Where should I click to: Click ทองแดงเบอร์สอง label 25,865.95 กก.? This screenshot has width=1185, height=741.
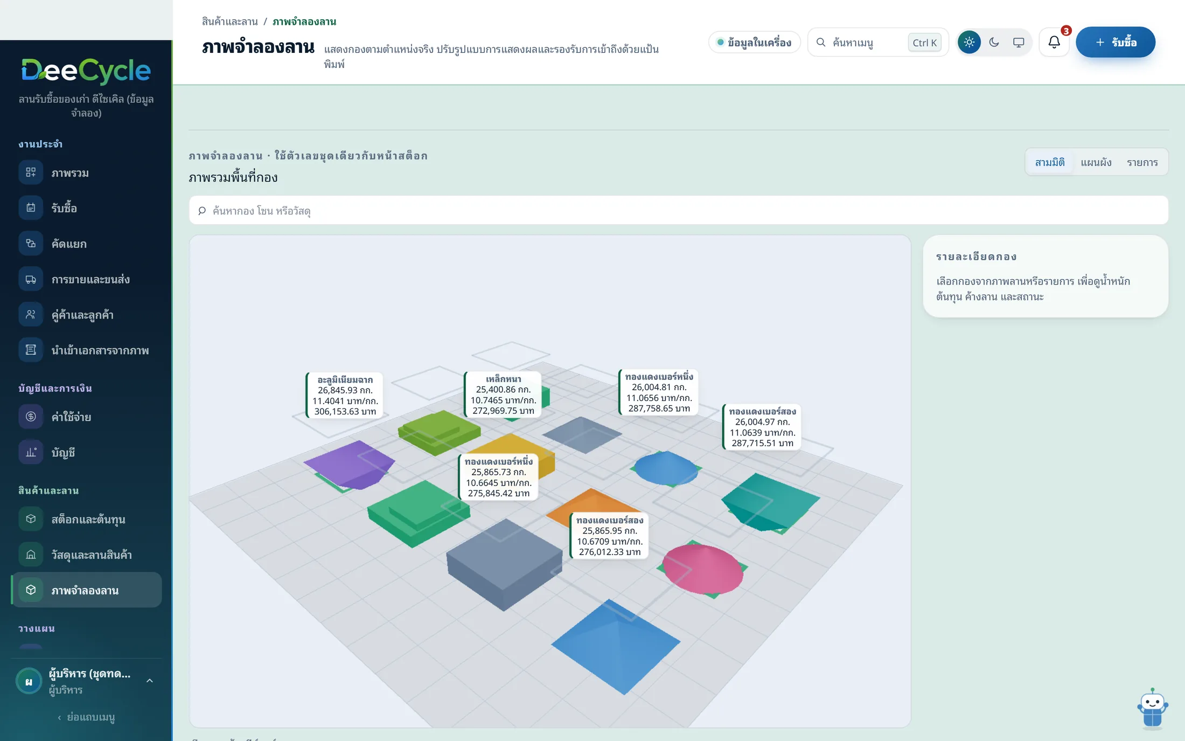610,536
